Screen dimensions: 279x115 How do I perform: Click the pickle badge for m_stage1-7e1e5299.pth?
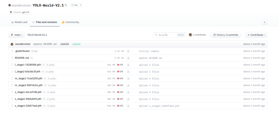(52, 79)
